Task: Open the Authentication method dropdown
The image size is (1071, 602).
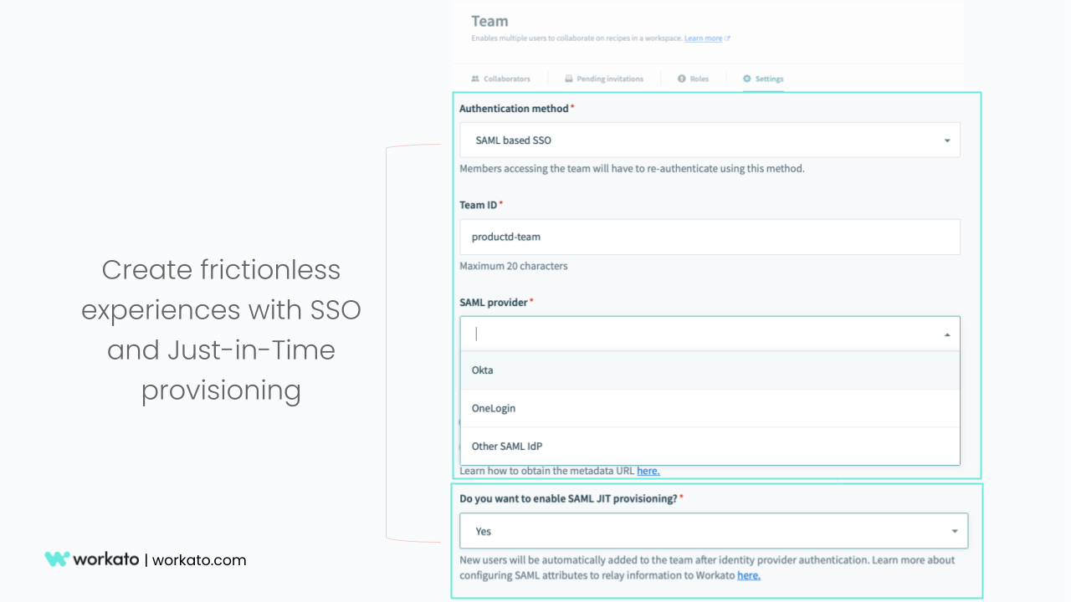Action: point(710,140)
